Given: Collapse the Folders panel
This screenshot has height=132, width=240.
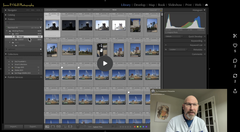Looking at the screenshot, I should pos(6,19).
